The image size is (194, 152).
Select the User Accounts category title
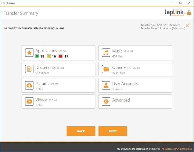125,84
